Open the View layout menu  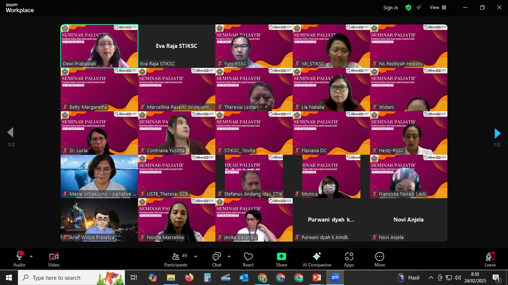pyautogui.click(x=438, y=7)
